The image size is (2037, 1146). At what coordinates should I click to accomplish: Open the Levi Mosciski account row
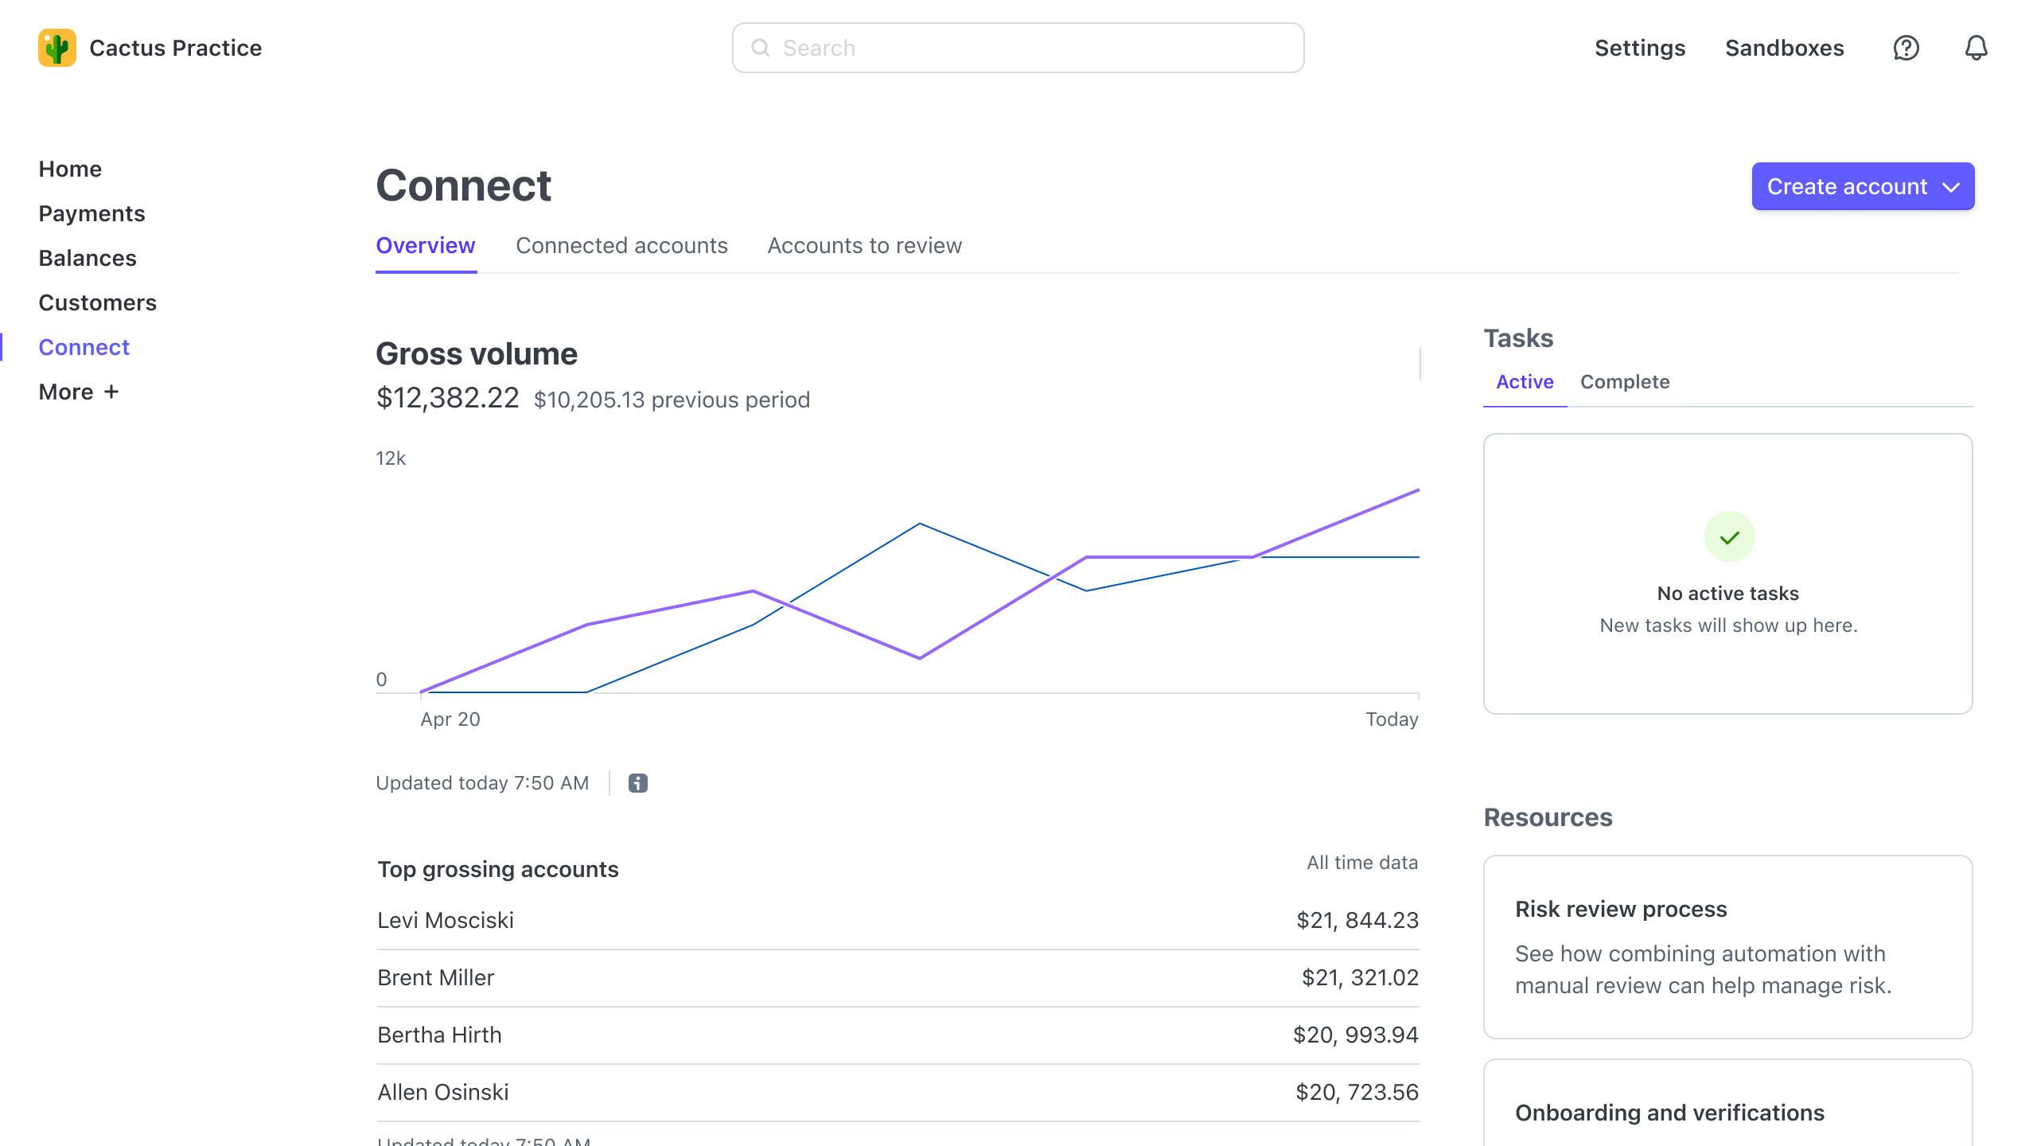[x=898, y=920]
